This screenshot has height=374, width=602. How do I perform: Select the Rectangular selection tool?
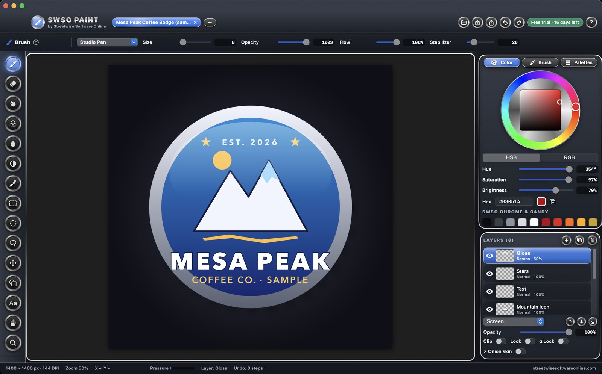tap(13, 203)
